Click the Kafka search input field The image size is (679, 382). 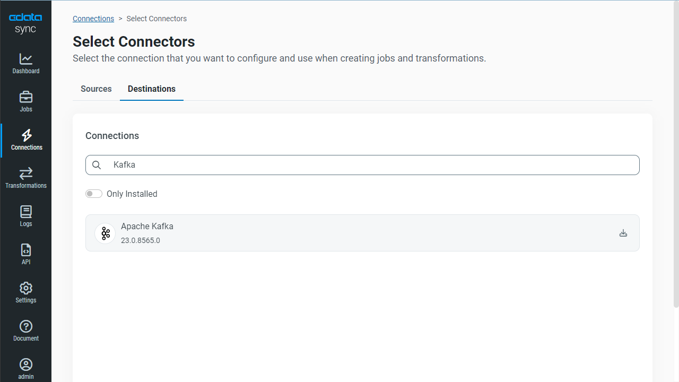click(x=362, y=165)
